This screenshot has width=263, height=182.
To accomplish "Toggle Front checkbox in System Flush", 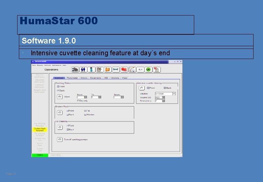I will pyautogui.click(x=67, y=111).
